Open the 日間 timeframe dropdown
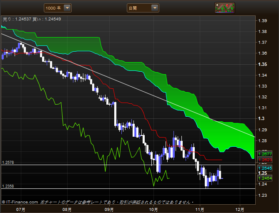279x213 pixels. (143, 8)
